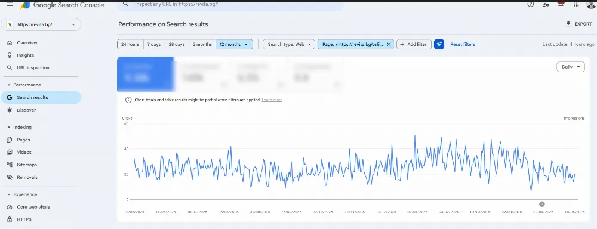Click the Learn more link
The width and height of the screenshot is (597, 229).
click(272, 100)
